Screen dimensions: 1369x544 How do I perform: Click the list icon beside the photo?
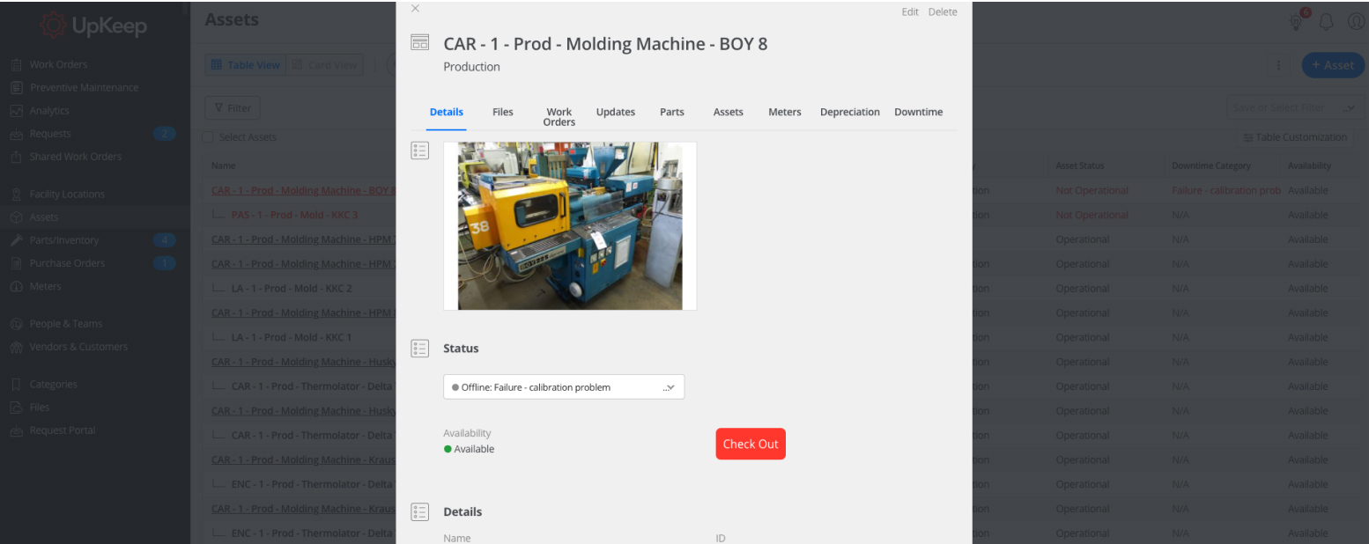pyautogui.click(x=420, y=151)
